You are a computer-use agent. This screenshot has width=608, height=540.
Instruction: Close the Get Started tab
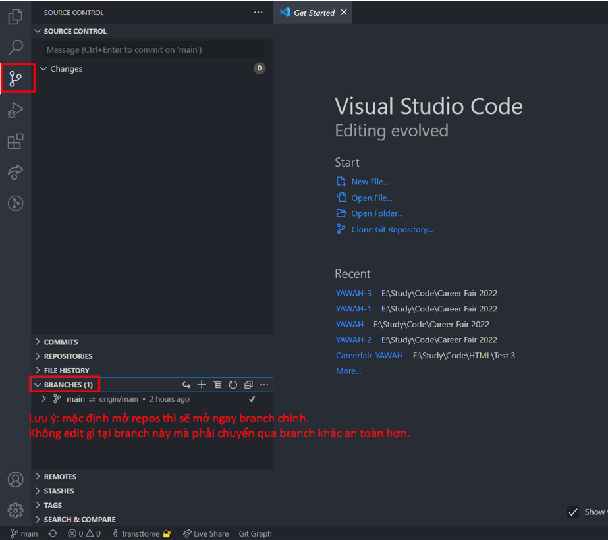(344, 13)
